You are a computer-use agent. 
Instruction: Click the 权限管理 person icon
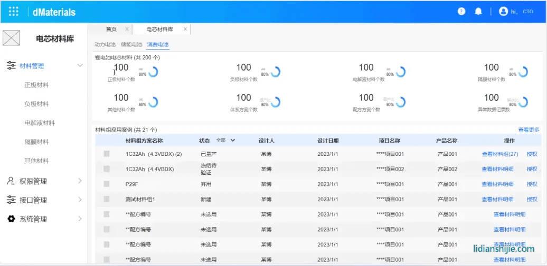(11, 181)
